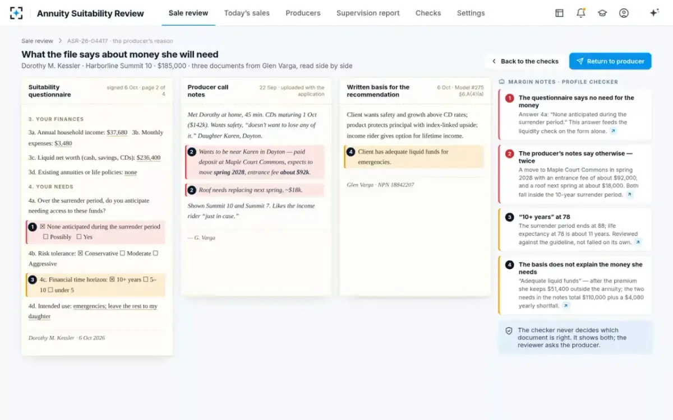Click the "$236,400" liquid net worth value

tap(149, 158)
